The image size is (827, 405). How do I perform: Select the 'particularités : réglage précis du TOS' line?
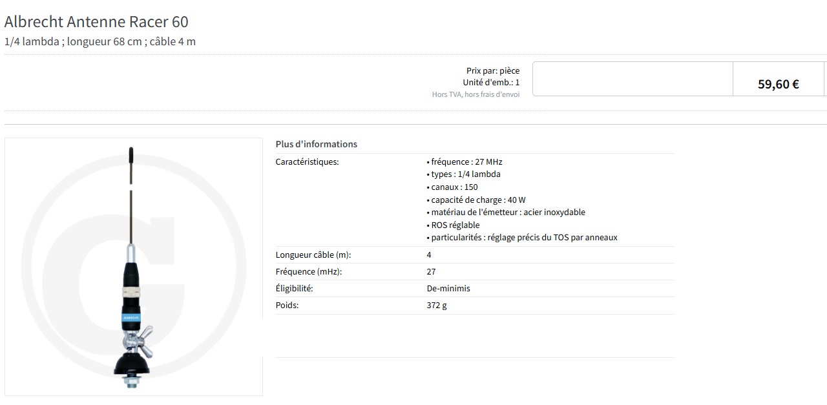[x=522, y=237]
